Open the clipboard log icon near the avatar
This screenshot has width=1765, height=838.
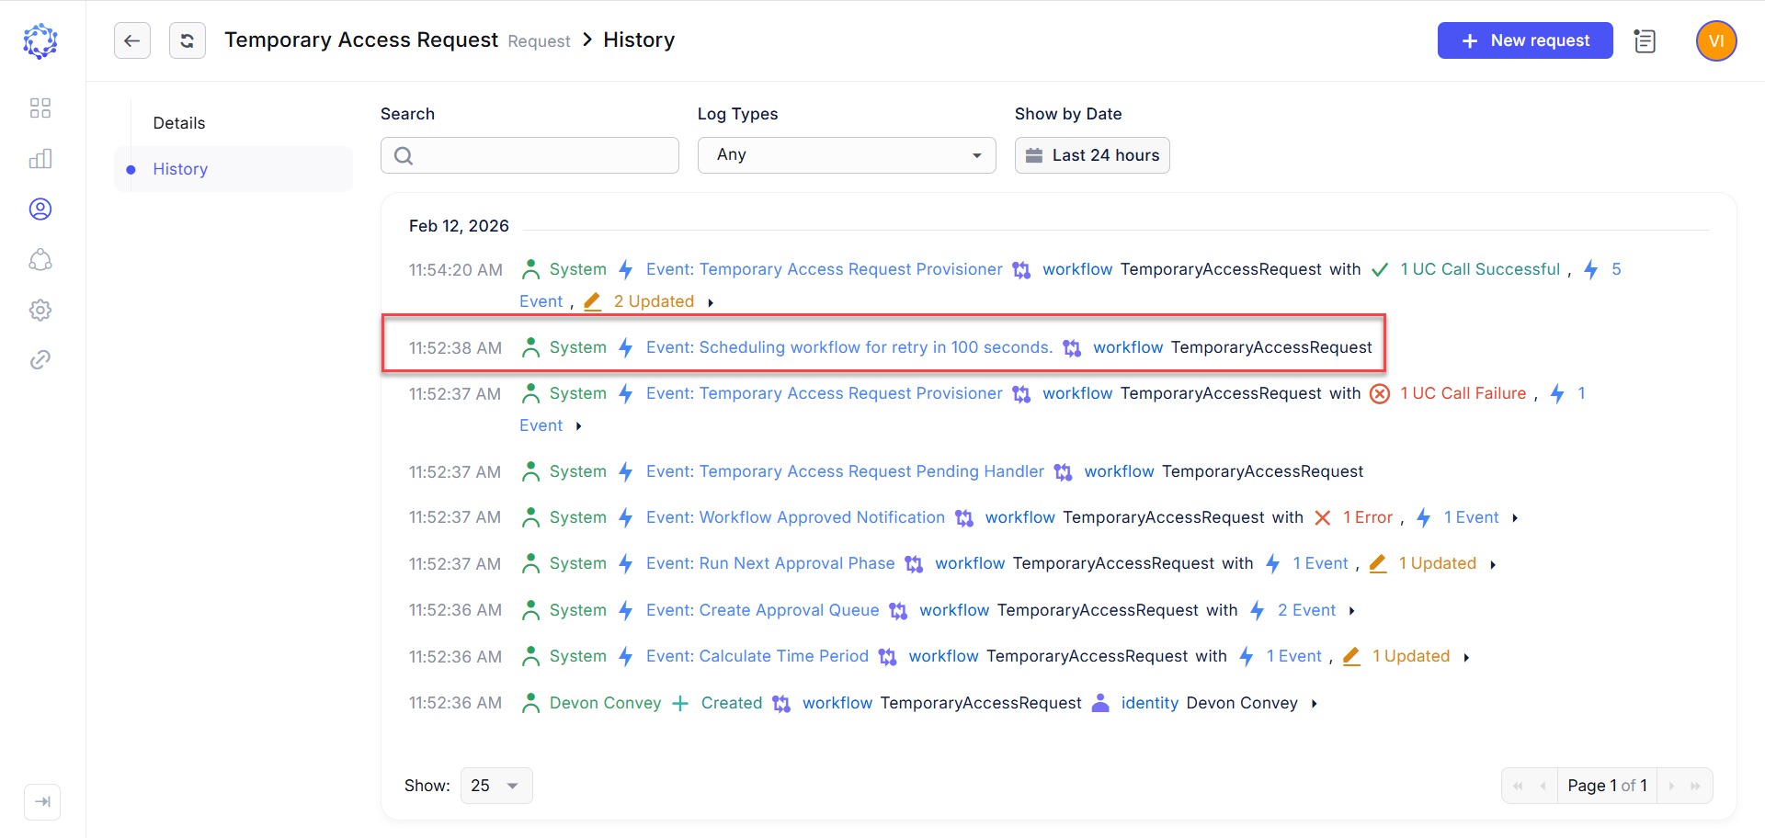pos(1645,40)
